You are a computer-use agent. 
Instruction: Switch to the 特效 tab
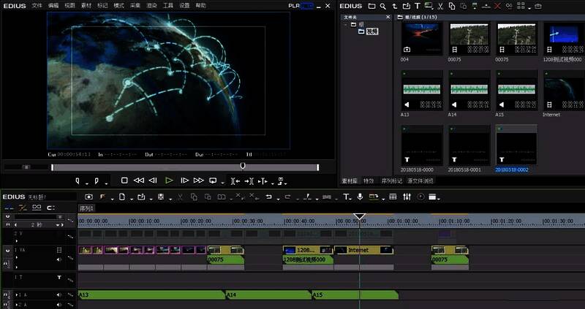click(x=369, y=180)
